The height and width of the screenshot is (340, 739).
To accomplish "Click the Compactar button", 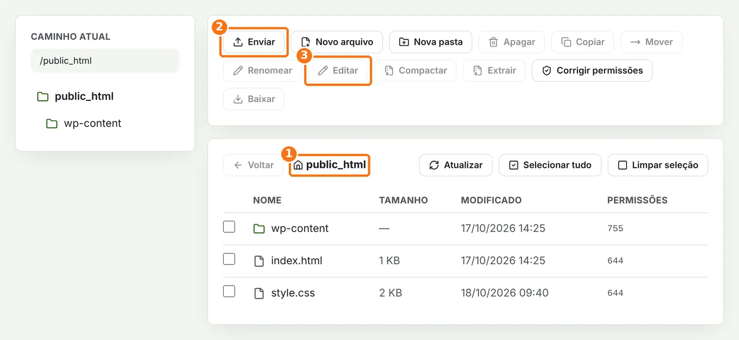I will 415,70.
